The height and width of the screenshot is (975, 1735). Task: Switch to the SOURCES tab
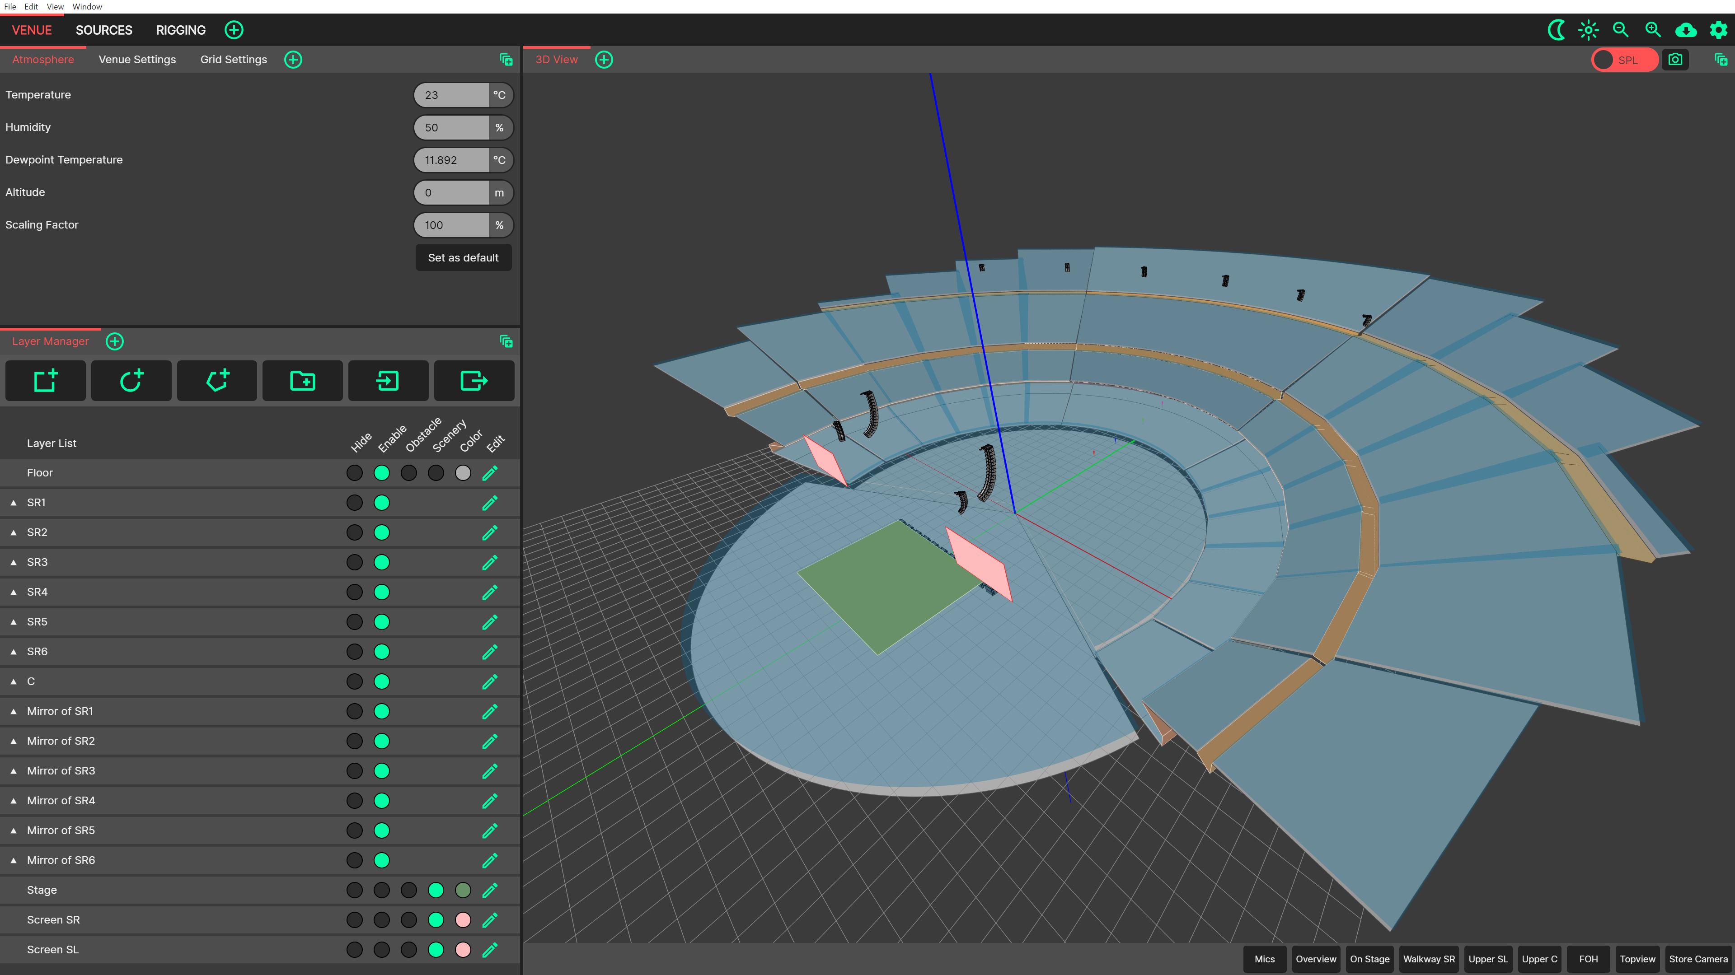(x=104, y=30)
